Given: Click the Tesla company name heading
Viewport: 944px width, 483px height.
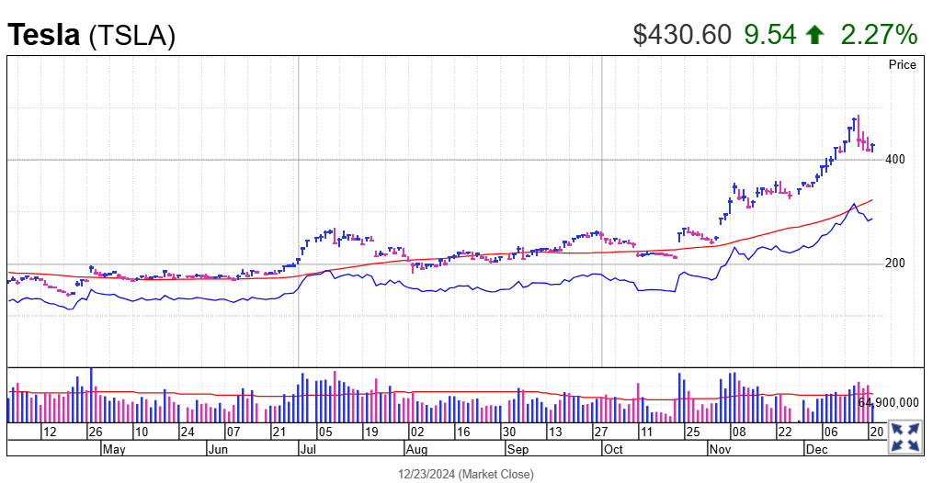Looking at the screenshot, I should 43,34.
